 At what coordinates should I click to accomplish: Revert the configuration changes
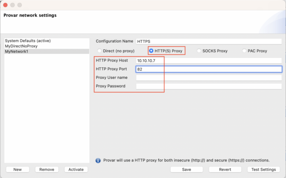pyautogui.click(x=225, y=169)
